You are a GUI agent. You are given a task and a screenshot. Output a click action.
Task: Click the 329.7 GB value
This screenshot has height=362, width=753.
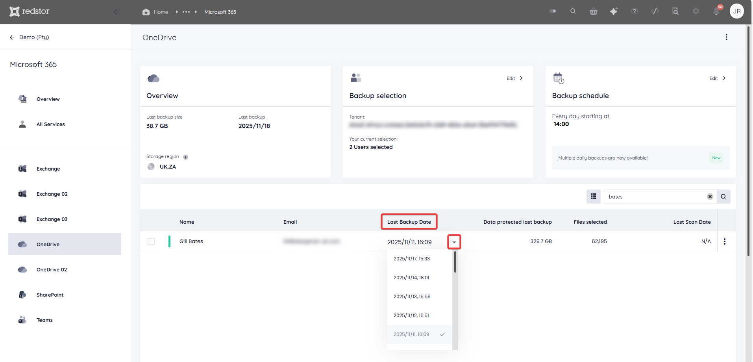point(541,241)
